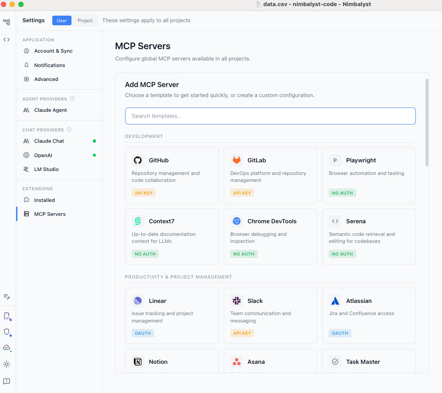The width and height of the screenshot is (442, 393).
Task: Select the Asana template title
Action: [x=256, y=362]
